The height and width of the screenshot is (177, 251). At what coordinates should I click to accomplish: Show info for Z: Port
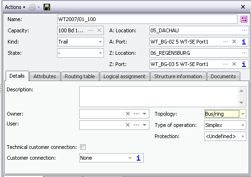pos(244,64)
